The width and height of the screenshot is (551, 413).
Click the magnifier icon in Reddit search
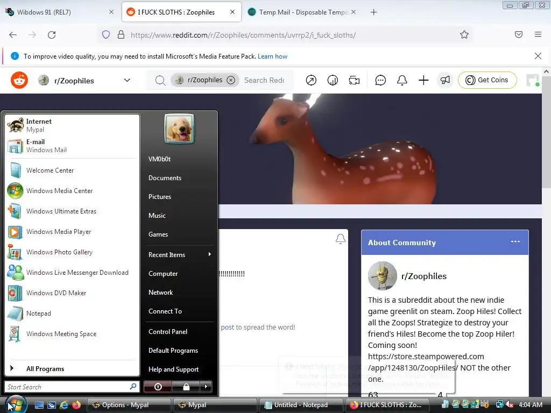tap(160, 81)
